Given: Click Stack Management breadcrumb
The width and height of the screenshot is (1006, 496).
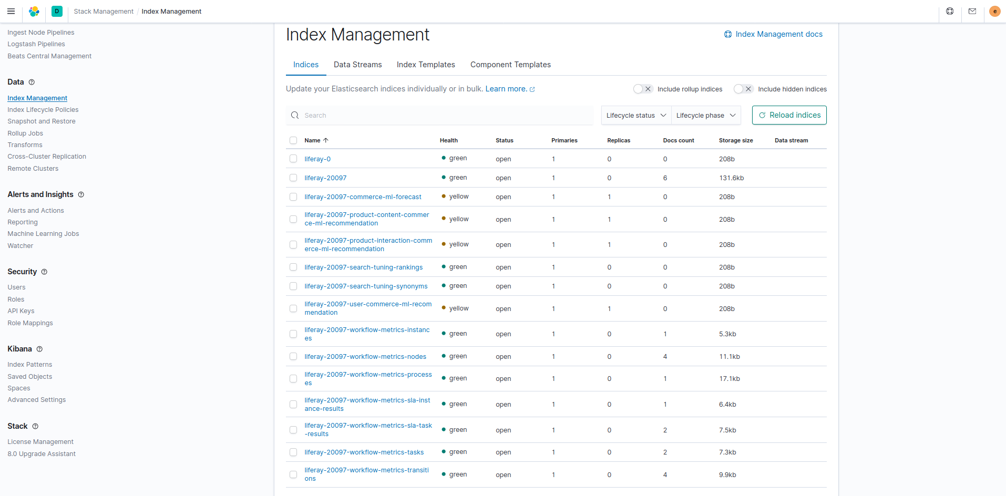Looking at the screenshot, I should click(x=104, y=11).
